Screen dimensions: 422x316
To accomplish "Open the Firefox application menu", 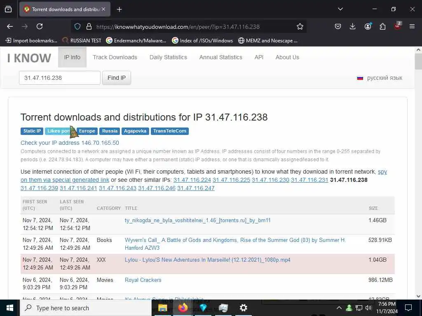I will pos(412,26).
